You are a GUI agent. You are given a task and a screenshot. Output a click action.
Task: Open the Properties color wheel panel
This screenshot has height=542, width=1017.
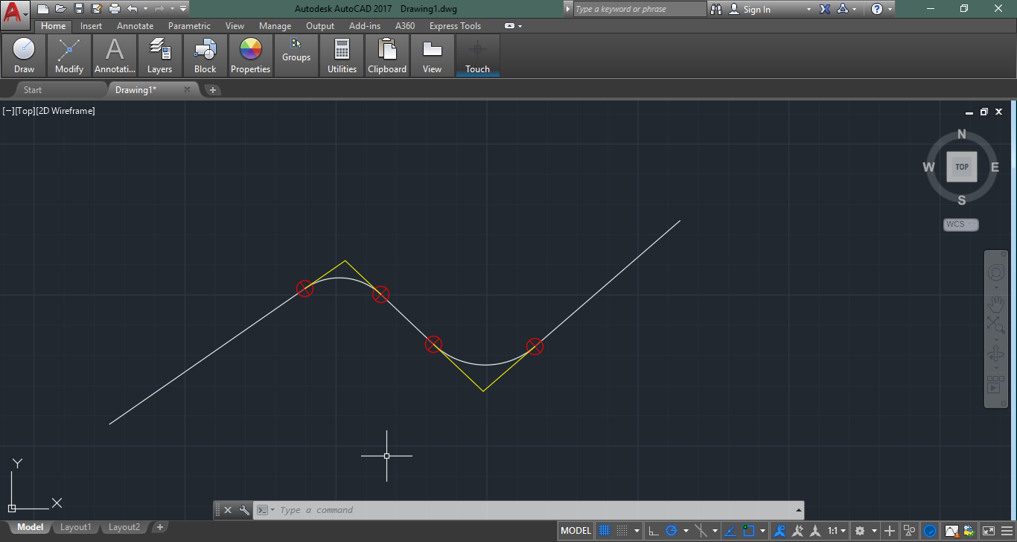250,56
